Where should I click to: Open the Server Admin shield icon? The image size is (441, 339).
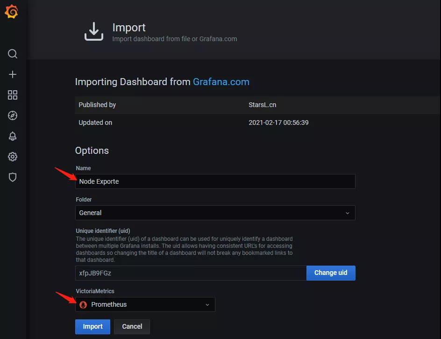12,177
